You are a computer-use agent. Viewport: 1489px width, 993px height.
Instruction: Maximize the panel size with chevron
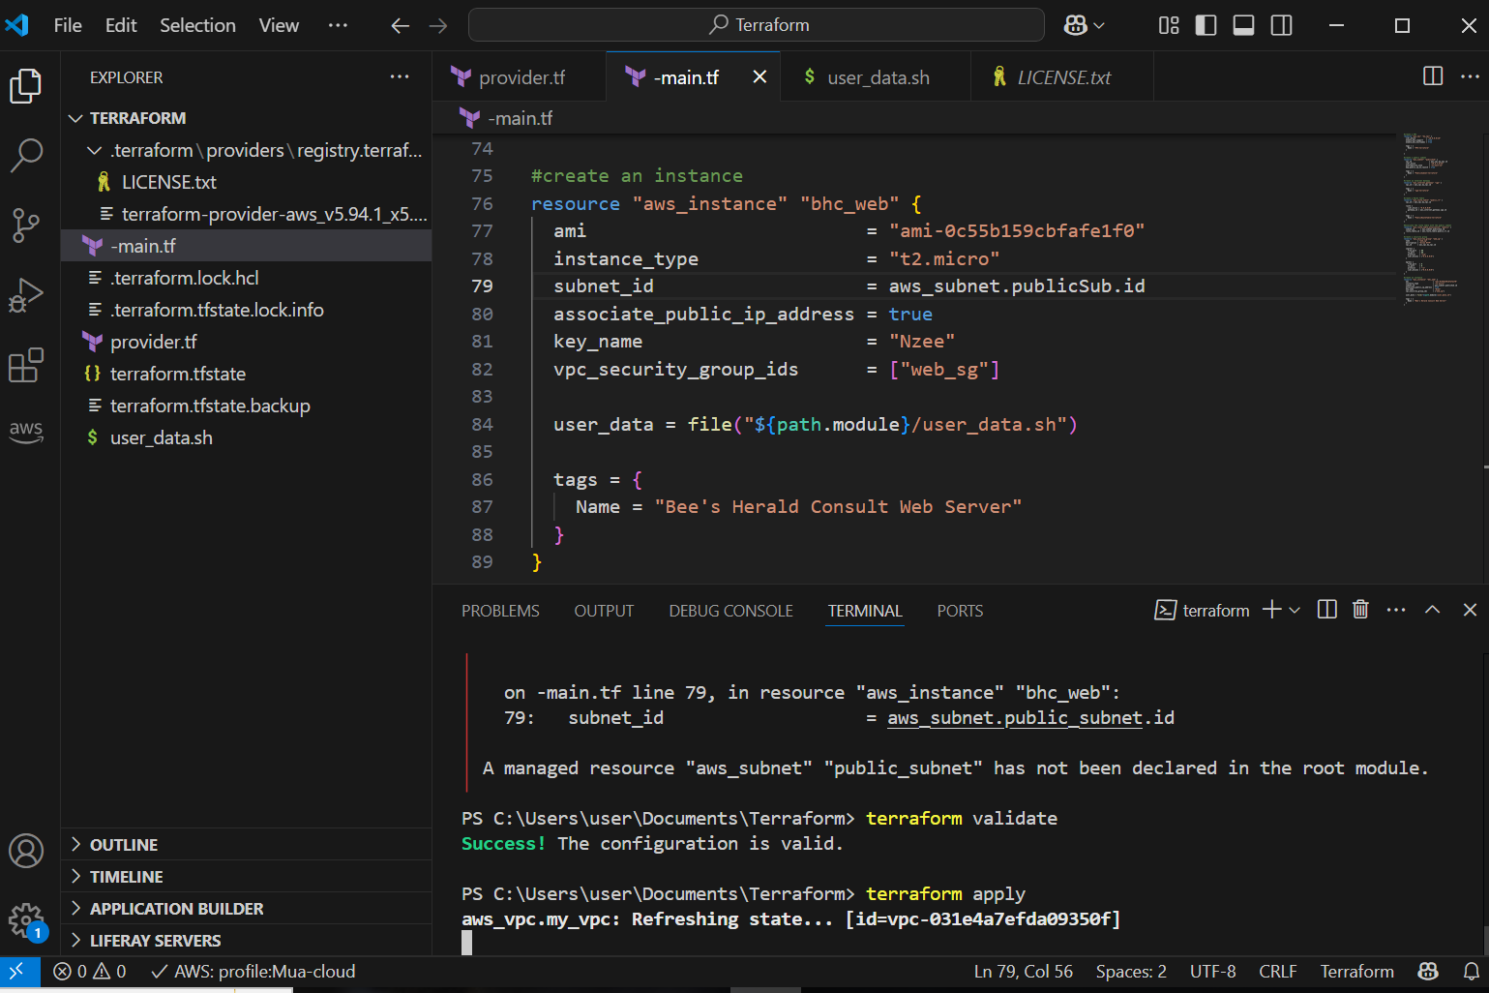click(x=1432, y=610)
